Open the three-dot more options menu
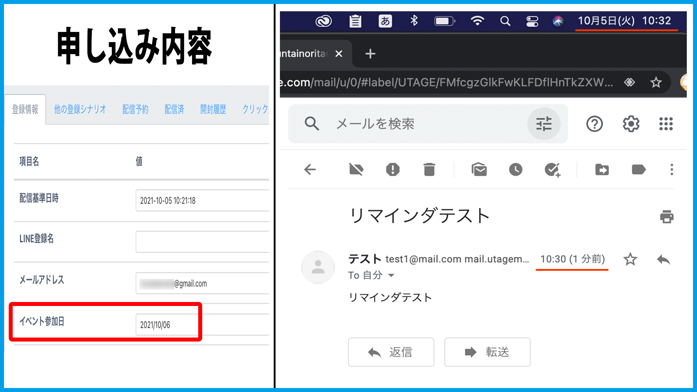 (672, 170)
